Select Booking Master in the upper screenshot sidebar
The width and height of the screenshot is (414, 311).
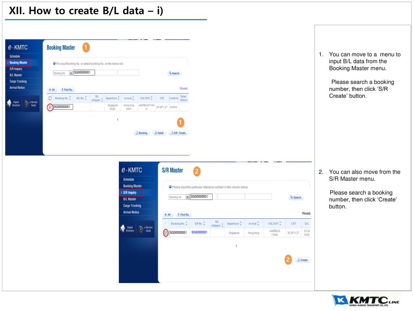click(x=19, y=63)
